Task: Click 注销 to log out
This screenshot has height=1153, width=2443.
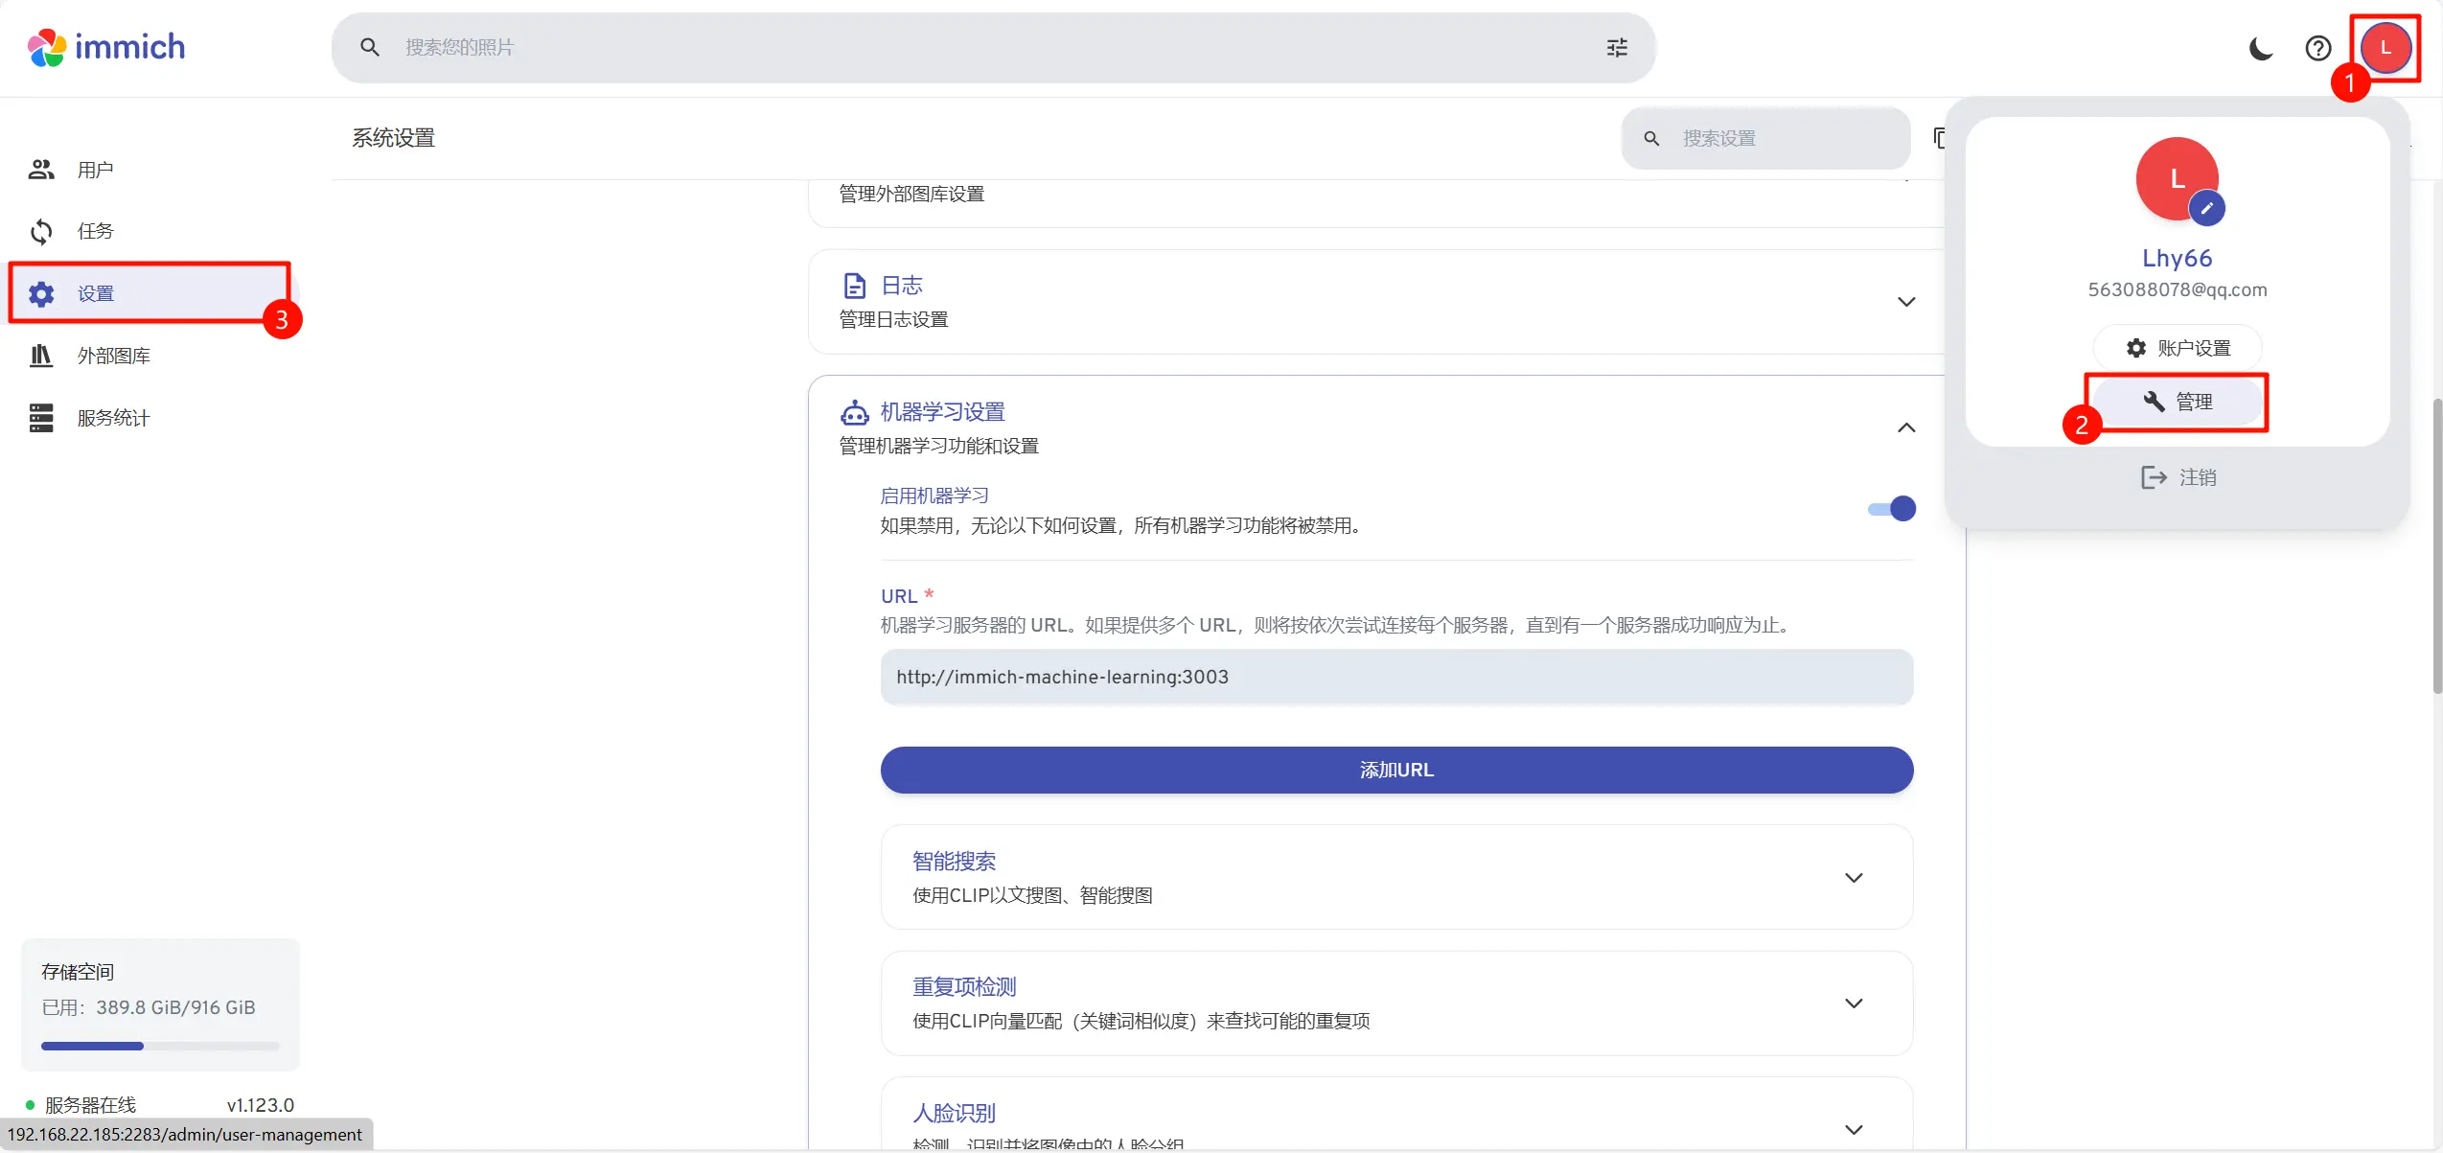Action: click(x=2177, y=476)
